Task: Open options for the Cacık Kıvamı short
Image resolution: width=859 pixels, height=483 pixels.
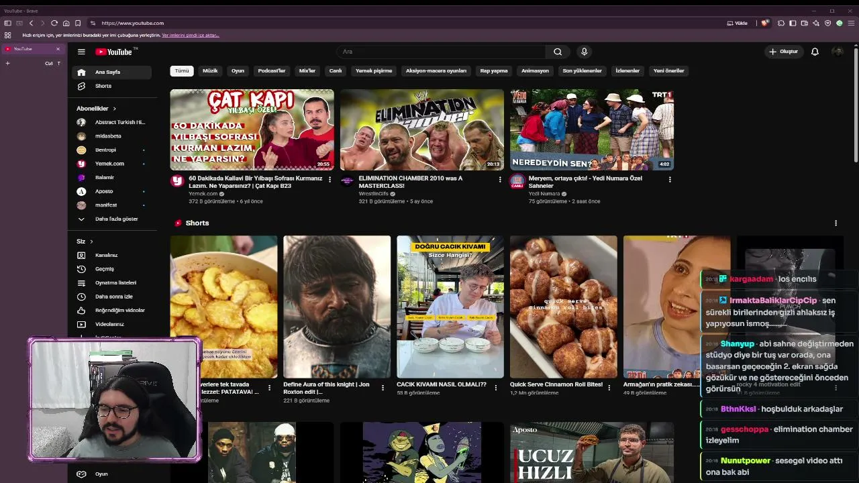Action: pos(496,387)
